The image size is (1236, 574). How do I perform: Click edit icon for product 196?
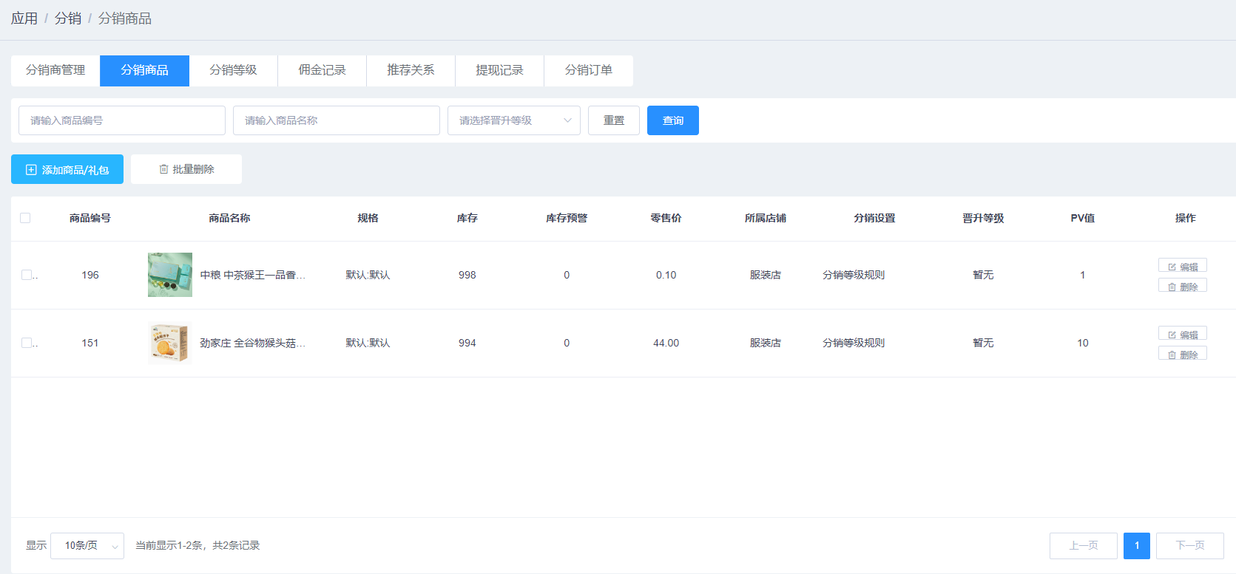click(1172, 267)
